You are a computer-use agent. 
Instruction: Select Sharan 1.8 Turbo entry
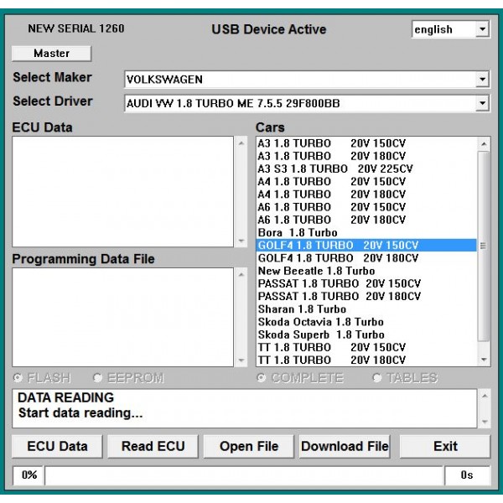pos(366,309)
